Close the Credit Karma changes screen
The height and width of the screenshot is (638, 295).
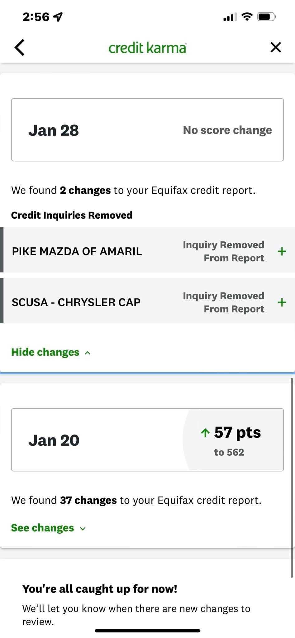pos(276,47)
